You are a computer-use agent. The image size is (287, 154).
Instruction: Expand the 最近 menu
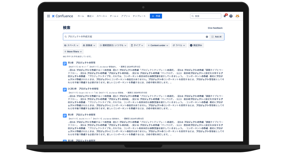point(90,16)
